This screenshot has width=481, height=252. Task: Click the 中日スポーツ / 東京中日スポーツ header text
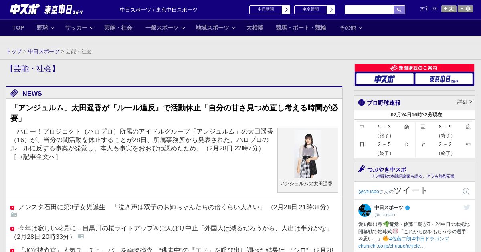159,10
